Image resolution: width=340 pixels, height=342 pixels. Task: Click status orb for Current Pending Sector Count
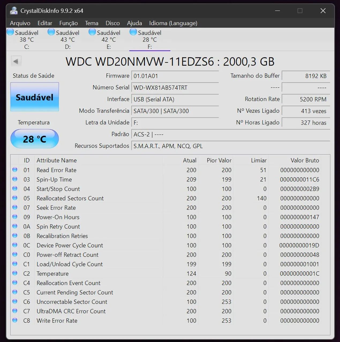point(15,292)
